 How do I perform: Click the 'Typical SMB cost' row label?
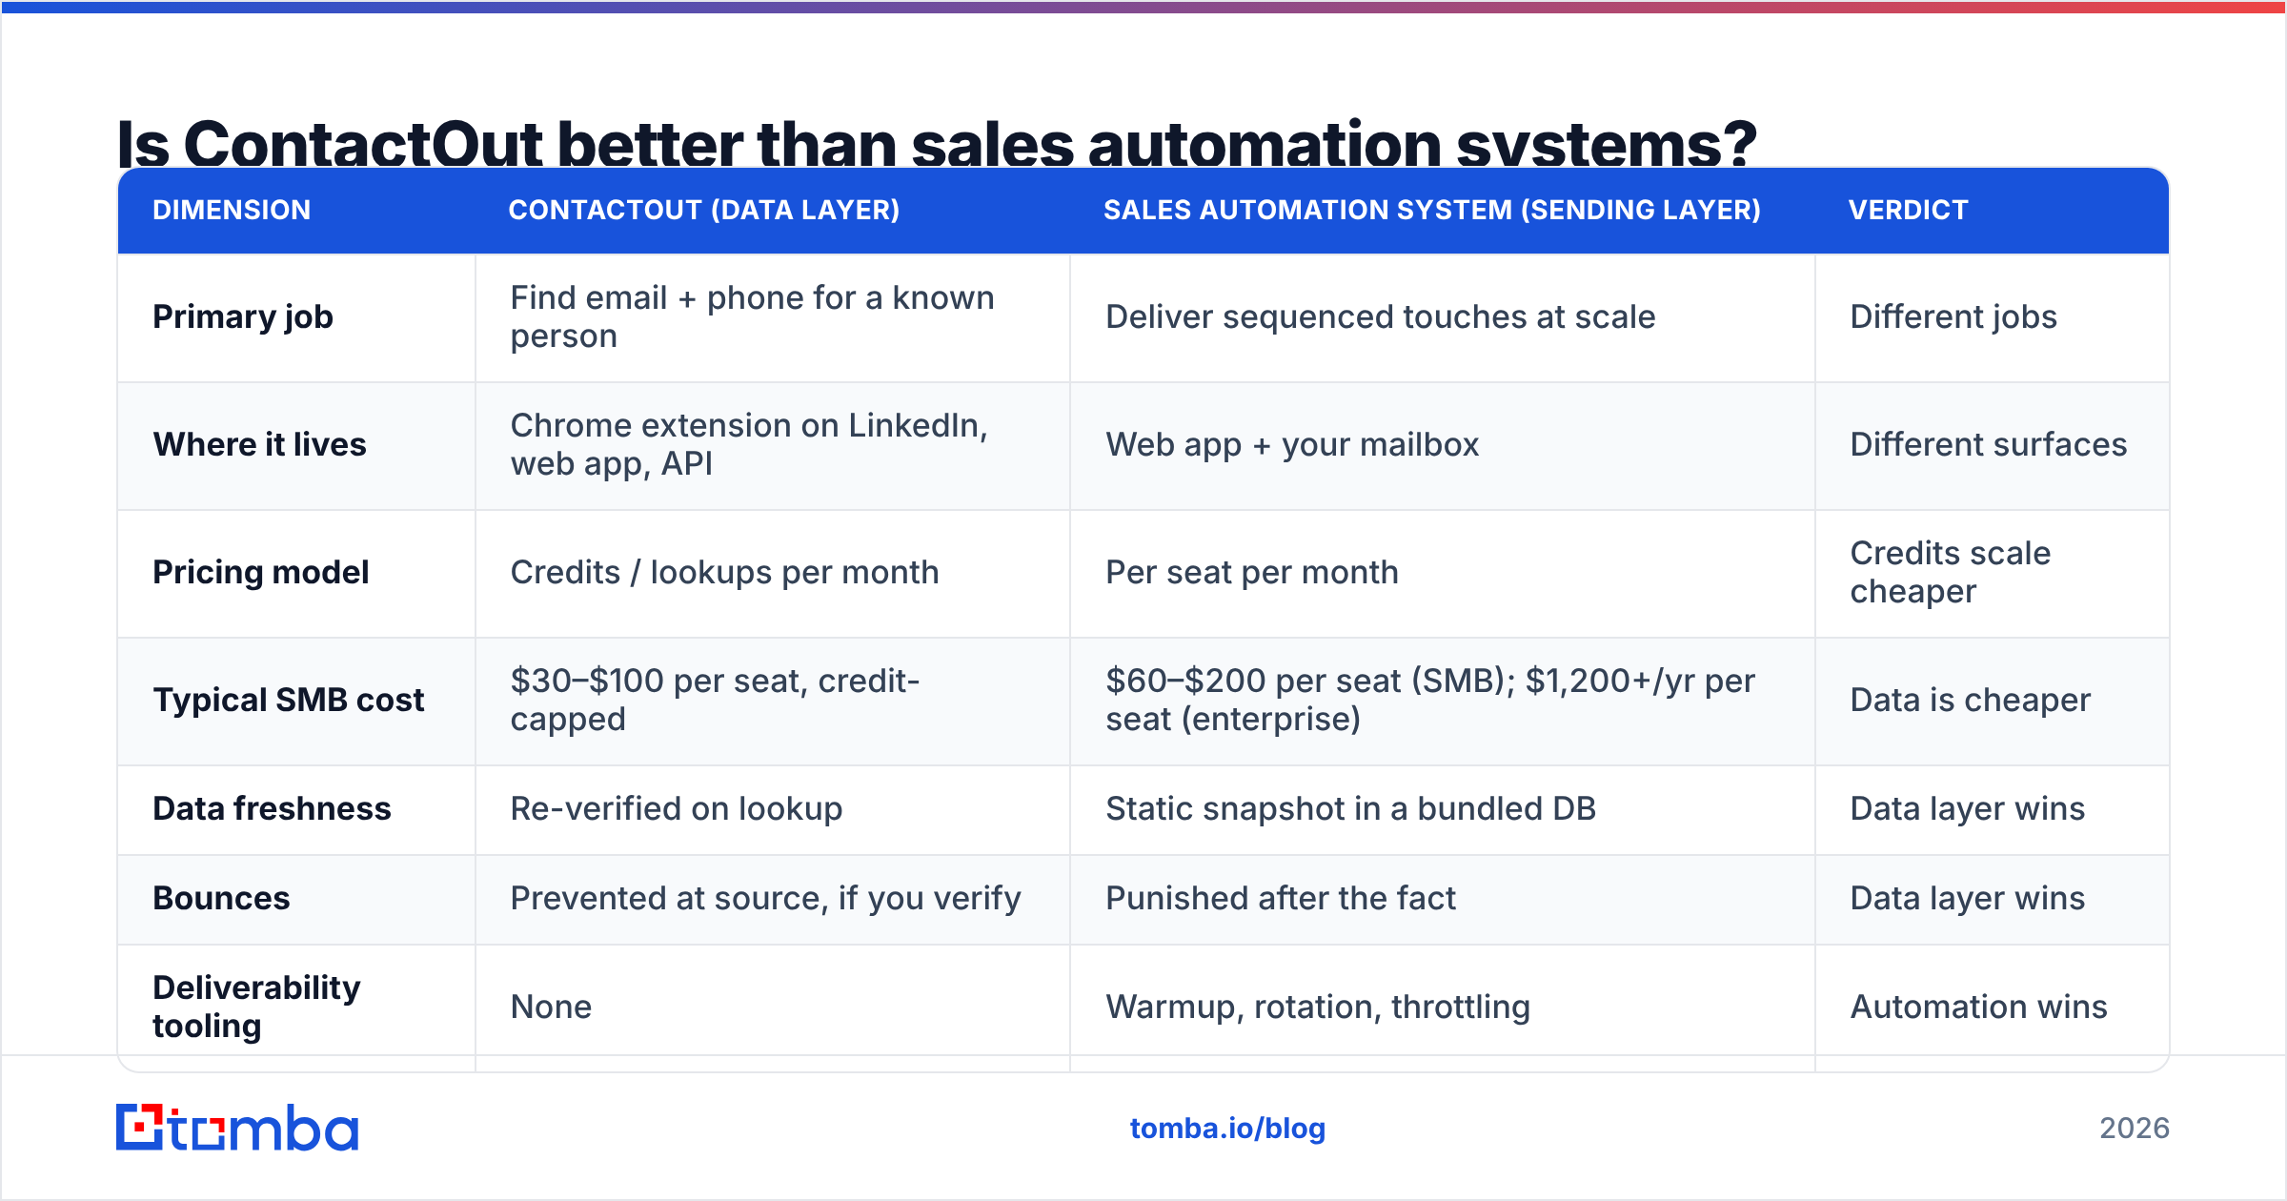[x=289, y=701]
